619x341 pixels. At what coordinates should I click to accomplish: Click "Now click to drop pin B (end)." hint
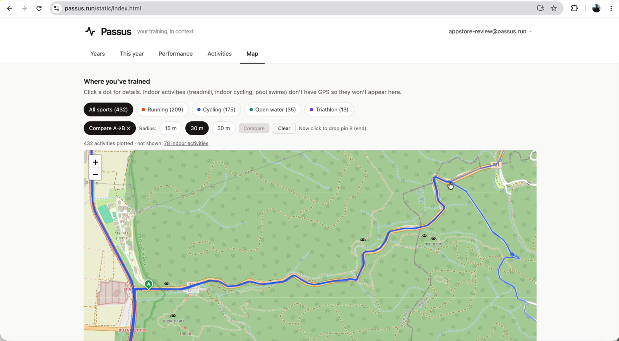pos(333,128)
